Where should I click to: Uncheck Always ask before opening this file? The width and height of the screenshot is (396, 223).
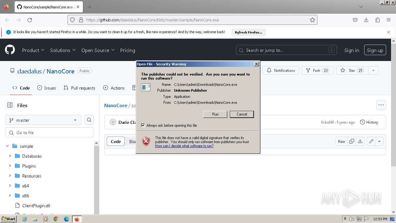tap(143, 125)
